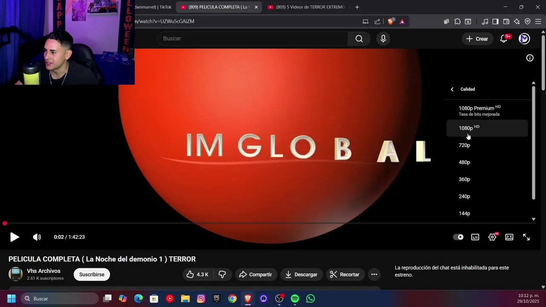
Task: Switch to the TikTok tab
Action: [x=153, y=7]
